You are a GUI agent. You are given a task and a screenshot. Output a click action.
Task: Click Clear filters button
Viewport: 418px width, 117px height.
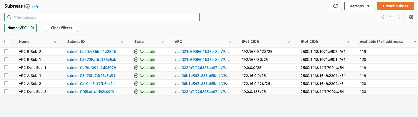(61, 28)
